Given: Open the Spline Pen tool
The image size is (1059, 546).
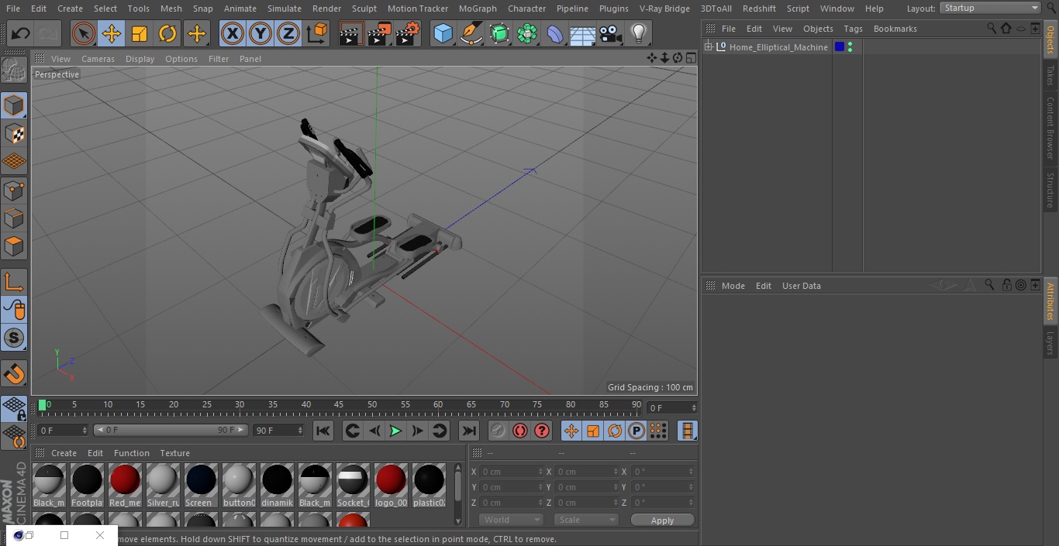Looking at the screenshot, I should point(471,33).
